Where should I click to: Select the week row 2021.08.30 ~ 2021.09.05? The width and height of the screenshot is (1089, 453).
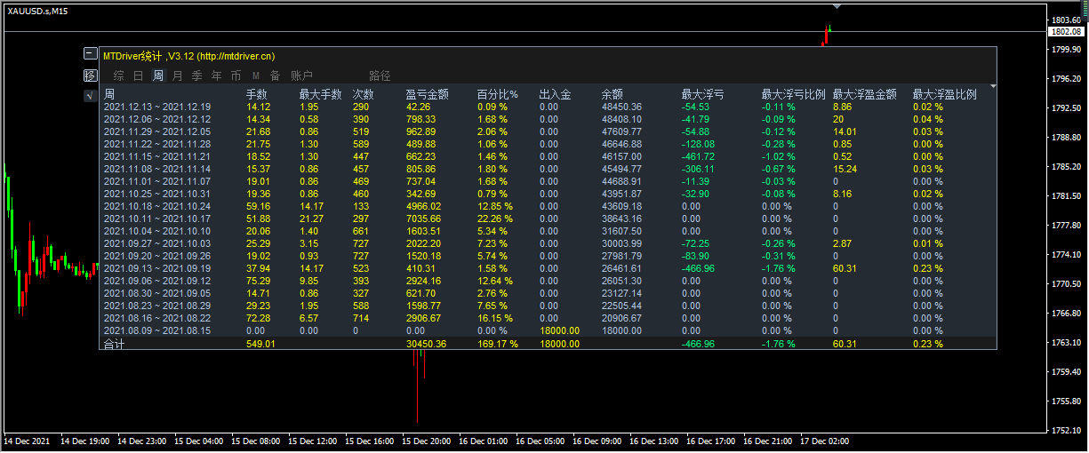click(548, 293)
